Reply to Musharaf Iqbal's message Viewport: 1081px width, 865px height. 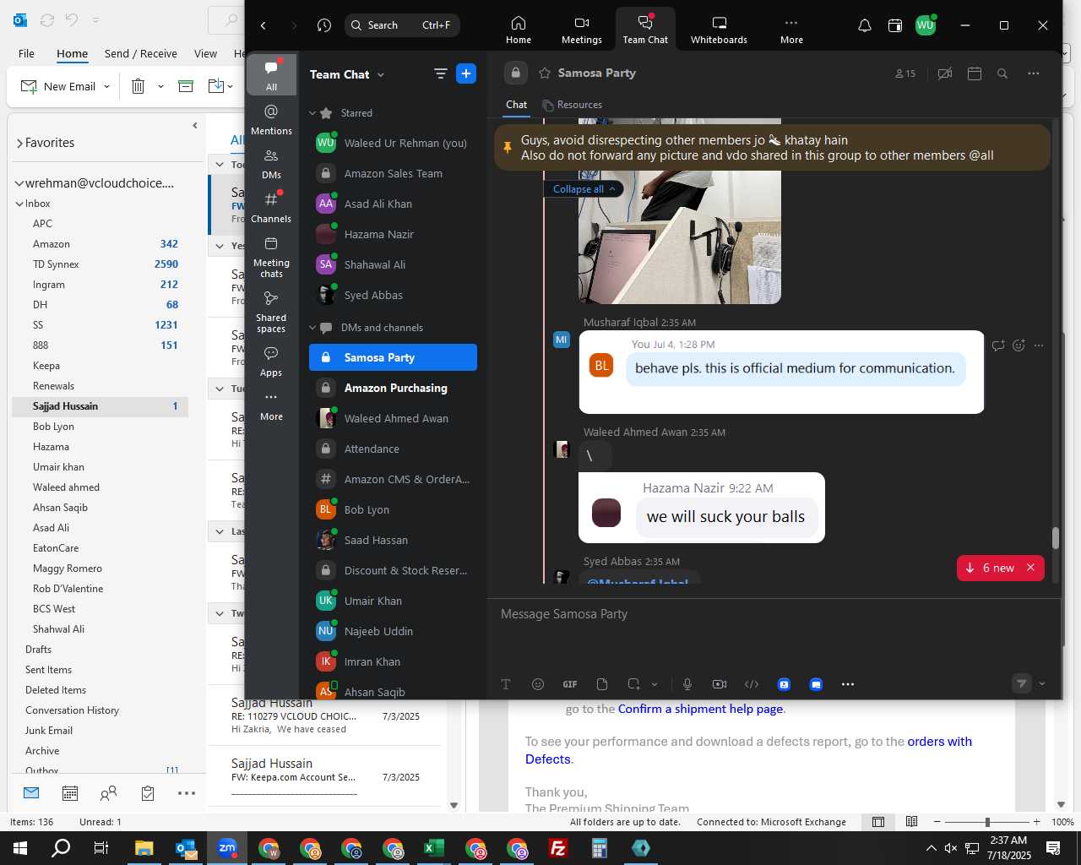click(x=998, y=345)
